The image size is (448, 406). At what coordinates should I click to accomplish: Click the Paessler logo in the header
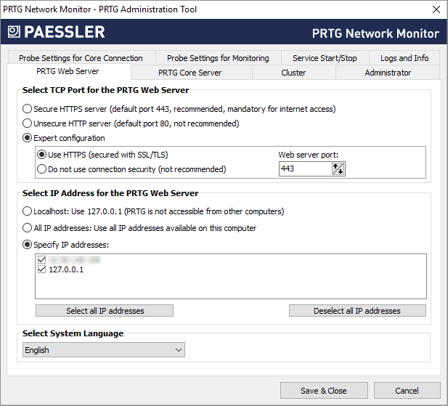(x=56, y=32)
